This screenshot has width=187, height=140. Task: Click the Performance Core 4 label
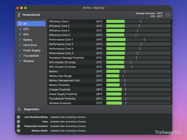point(61,53)
